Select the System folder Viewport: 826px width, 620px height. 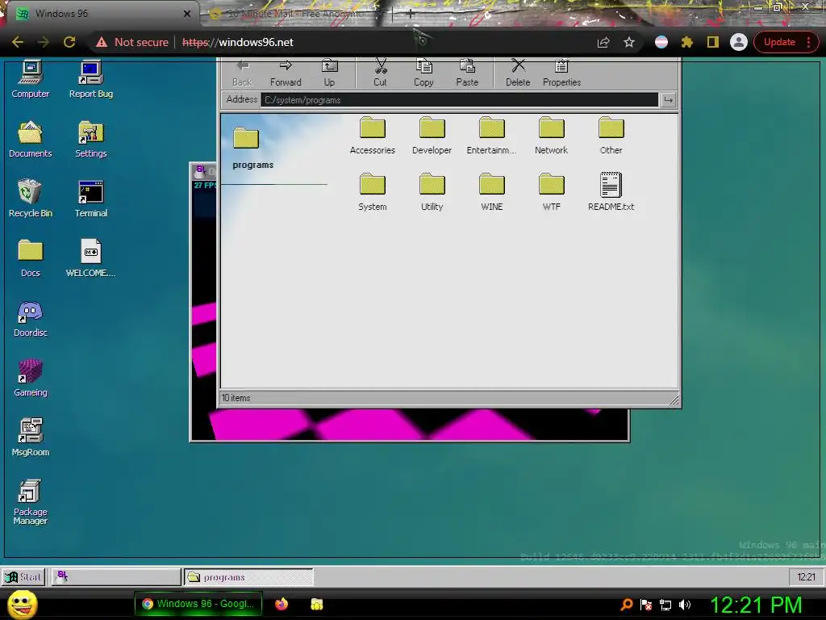point(373,192)
